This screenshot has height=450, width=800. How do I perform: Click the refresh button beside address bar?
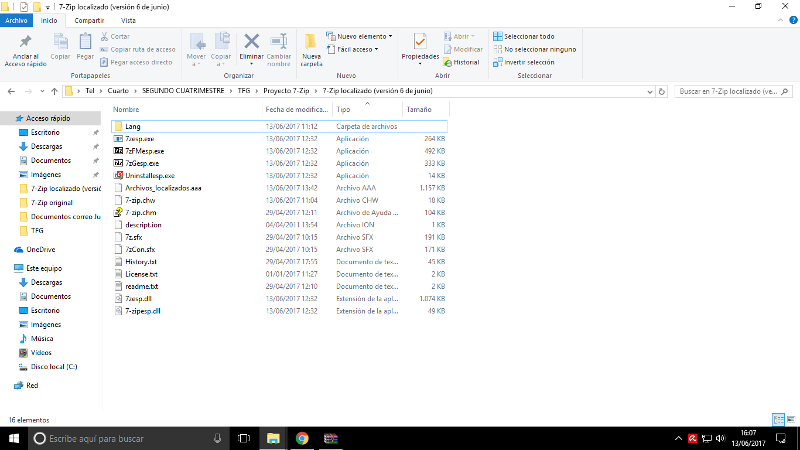click(x=662, y=91)
